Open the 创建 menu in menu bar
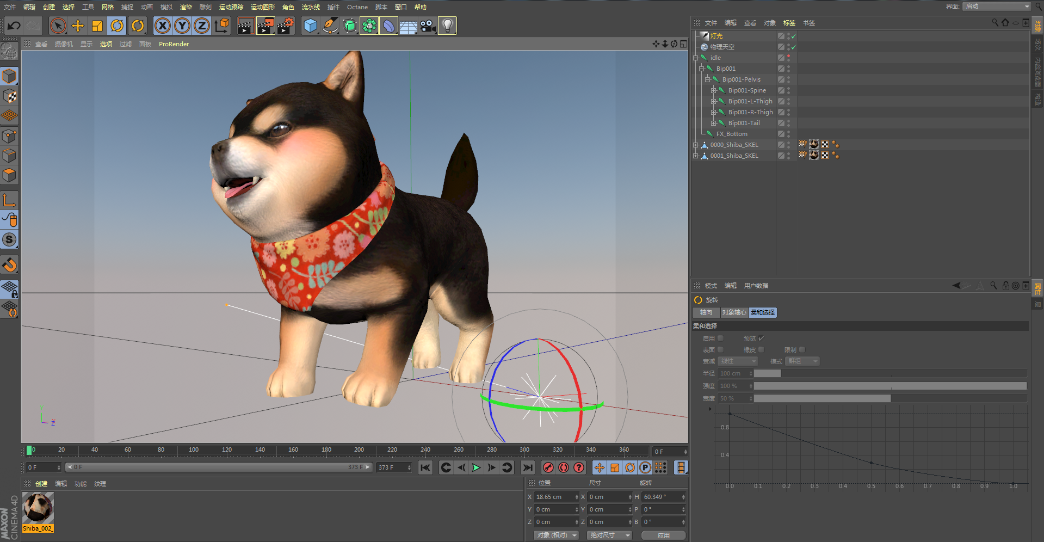The height and width of the screenshot is (542, 1044). pyautogui.click(x=49, y=7)
